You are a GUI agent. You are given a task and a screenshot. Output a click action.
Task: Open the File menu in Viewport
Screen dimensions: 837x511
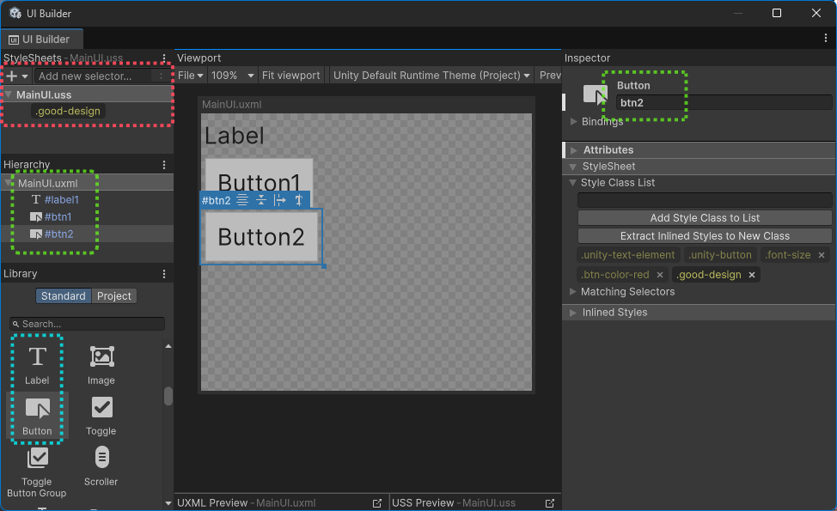[x=190, y=76]
